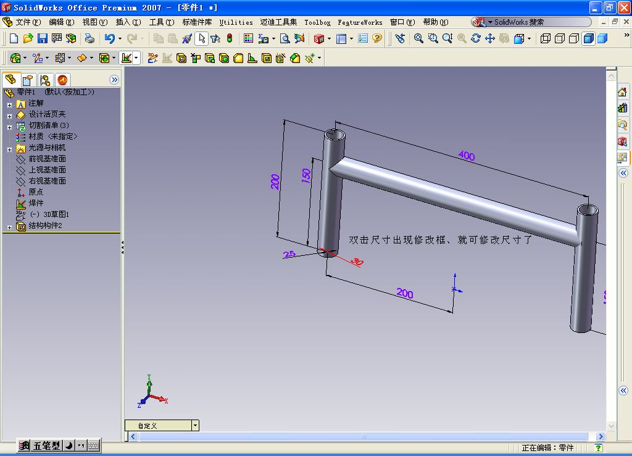Image resolution: width=632 pixels, height=456 pixels.
Task: Open the 编辑(E) menu
Action: click(x=61, y=22)
